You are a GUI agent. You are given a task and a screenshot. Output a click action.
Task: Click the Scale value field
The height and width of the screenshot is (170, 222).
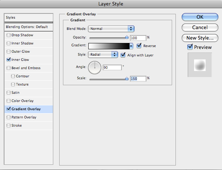click(x=138, y=79)
